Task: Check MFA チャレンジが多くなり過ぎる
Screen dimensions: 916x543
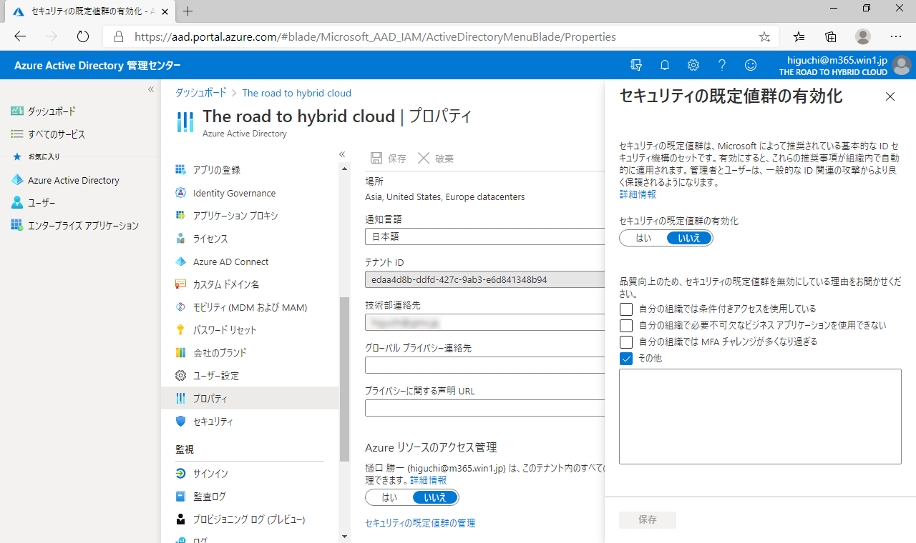Action: point(626,342)
